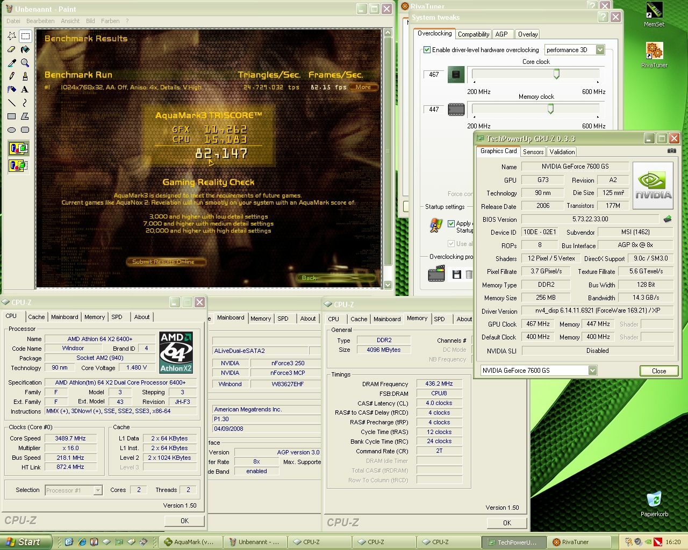Choose the Airbrush tool in Paint

pyautogui.click(x=12, y=90)
